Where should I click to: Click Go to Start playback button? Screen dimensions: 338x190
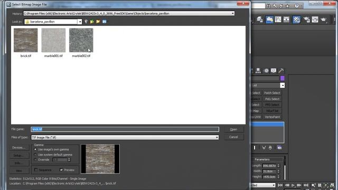(x=280, y=185)
